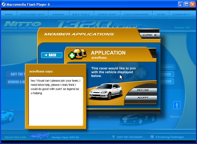Open the MAIN menu tab
The height and width of the screenshot is (144, 197).
(9, 15)
